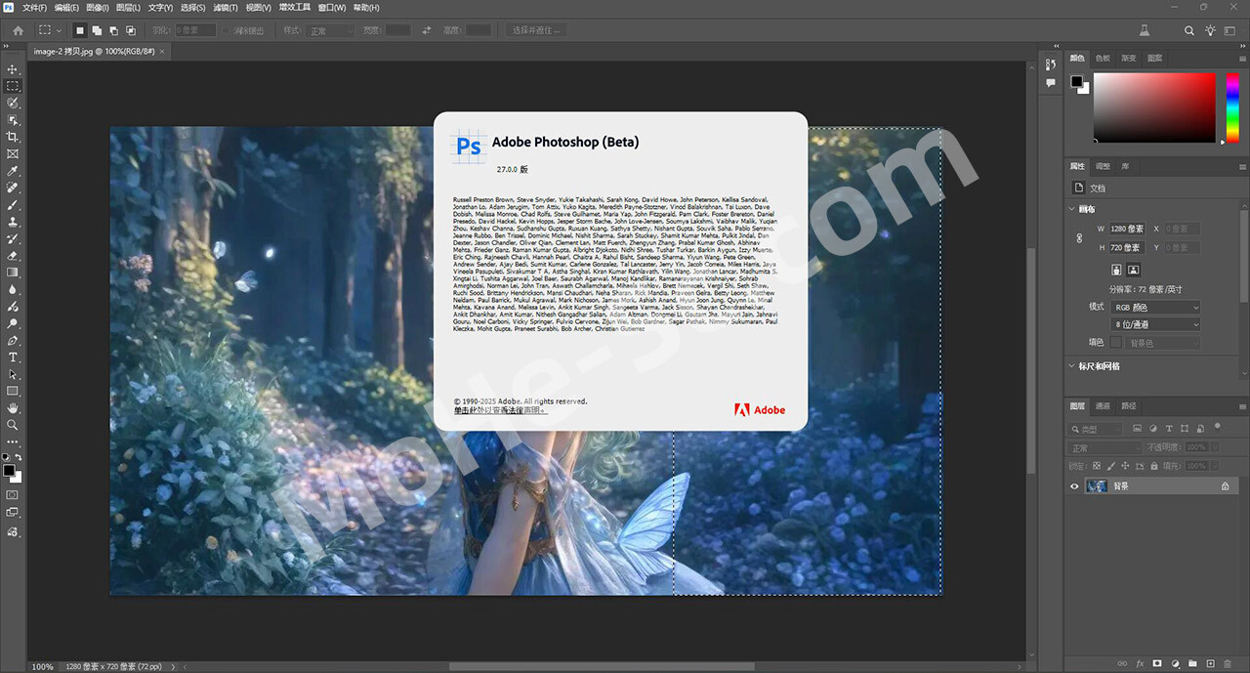This screenshot has width=1250, height=673.
Task: Select the Horizontal Type tool
Action: click(x=13, y=358)
